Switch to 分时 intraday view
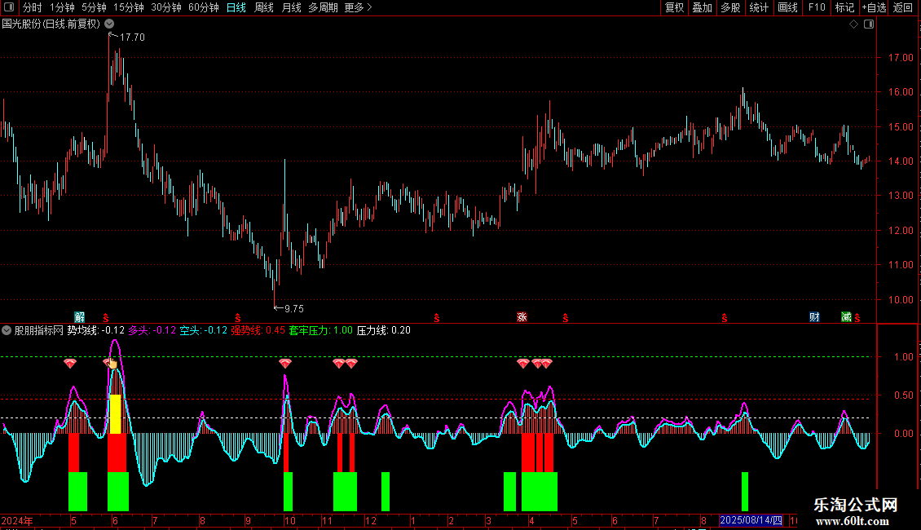 point(33,7)
